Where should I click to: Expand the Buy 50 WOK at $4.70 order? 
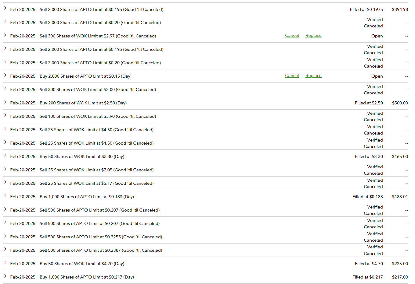click(x=5, y=263)
